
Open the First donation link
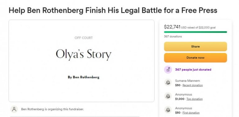pyautogui.click(x=191, y=113)
